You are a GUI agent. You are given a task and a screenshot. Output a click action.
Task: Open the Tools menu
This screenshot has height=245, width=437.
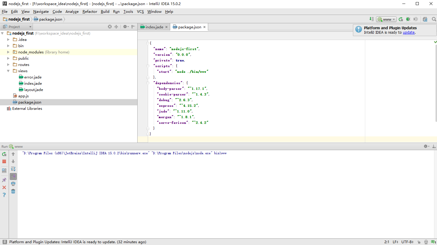[x=128, y=11]
